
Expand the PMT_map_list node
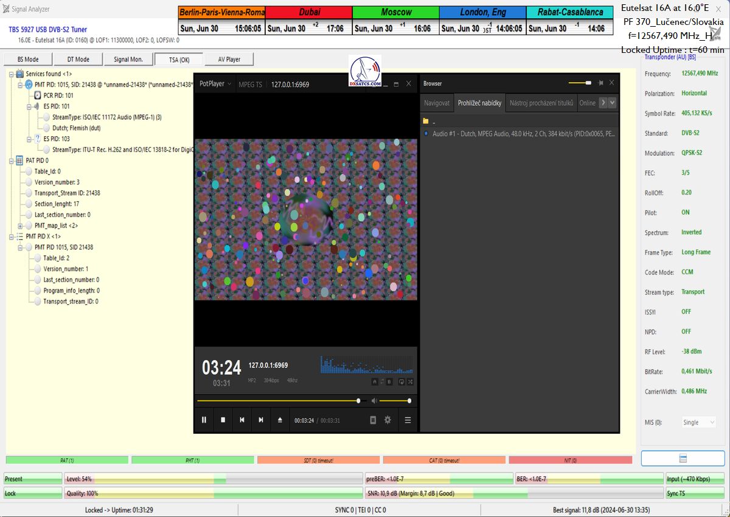click(20, 225)
